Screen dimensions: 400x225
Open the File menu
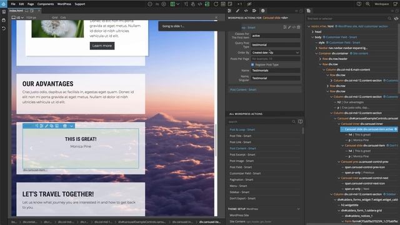coord(13,4)
